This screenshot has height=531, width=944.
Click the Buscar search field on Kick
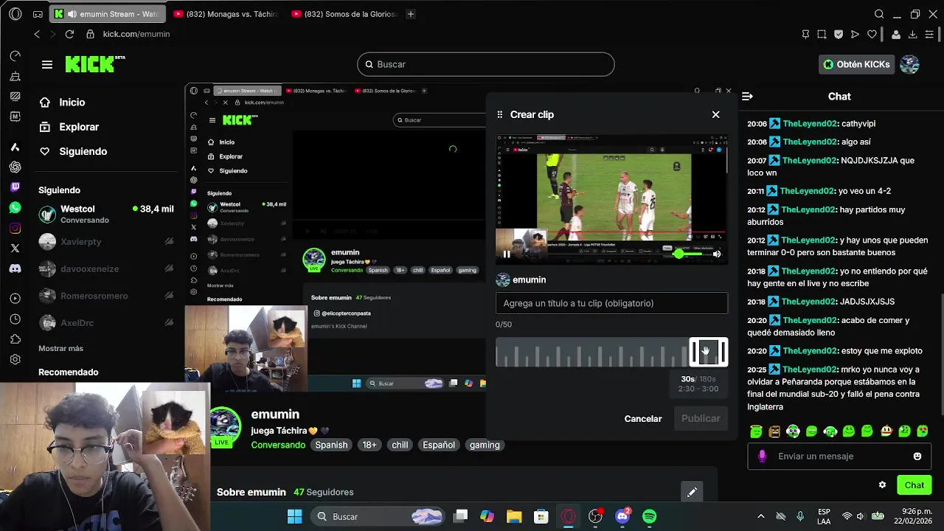[485, 64]
